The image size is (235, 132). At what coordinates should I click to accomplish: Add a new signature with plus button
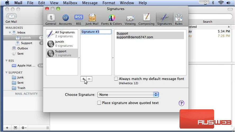click(83, 79)
